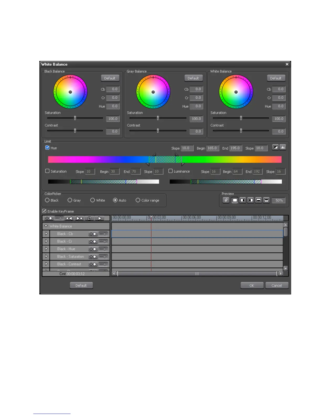Select the Color range picker option
The width and height of the screenshot is (321, 416).
(138, 200)
